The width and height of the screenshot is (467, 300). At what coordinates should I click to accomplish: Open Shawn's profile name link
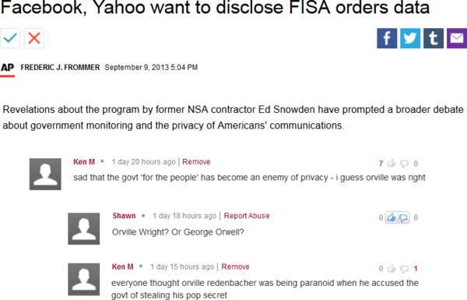[x=124, y=216]
